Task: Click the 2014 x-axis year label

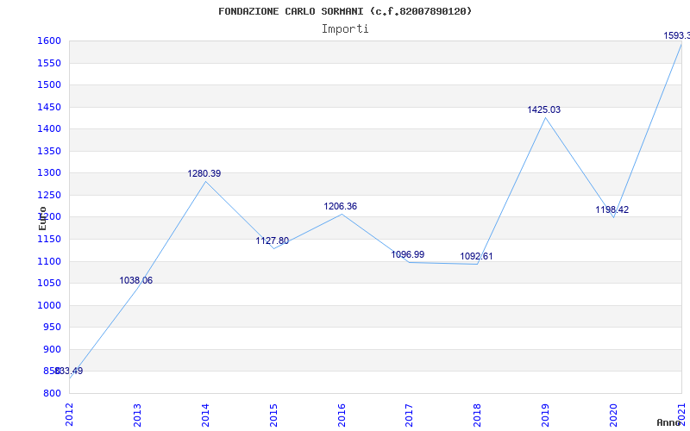Action: (205, 415)
